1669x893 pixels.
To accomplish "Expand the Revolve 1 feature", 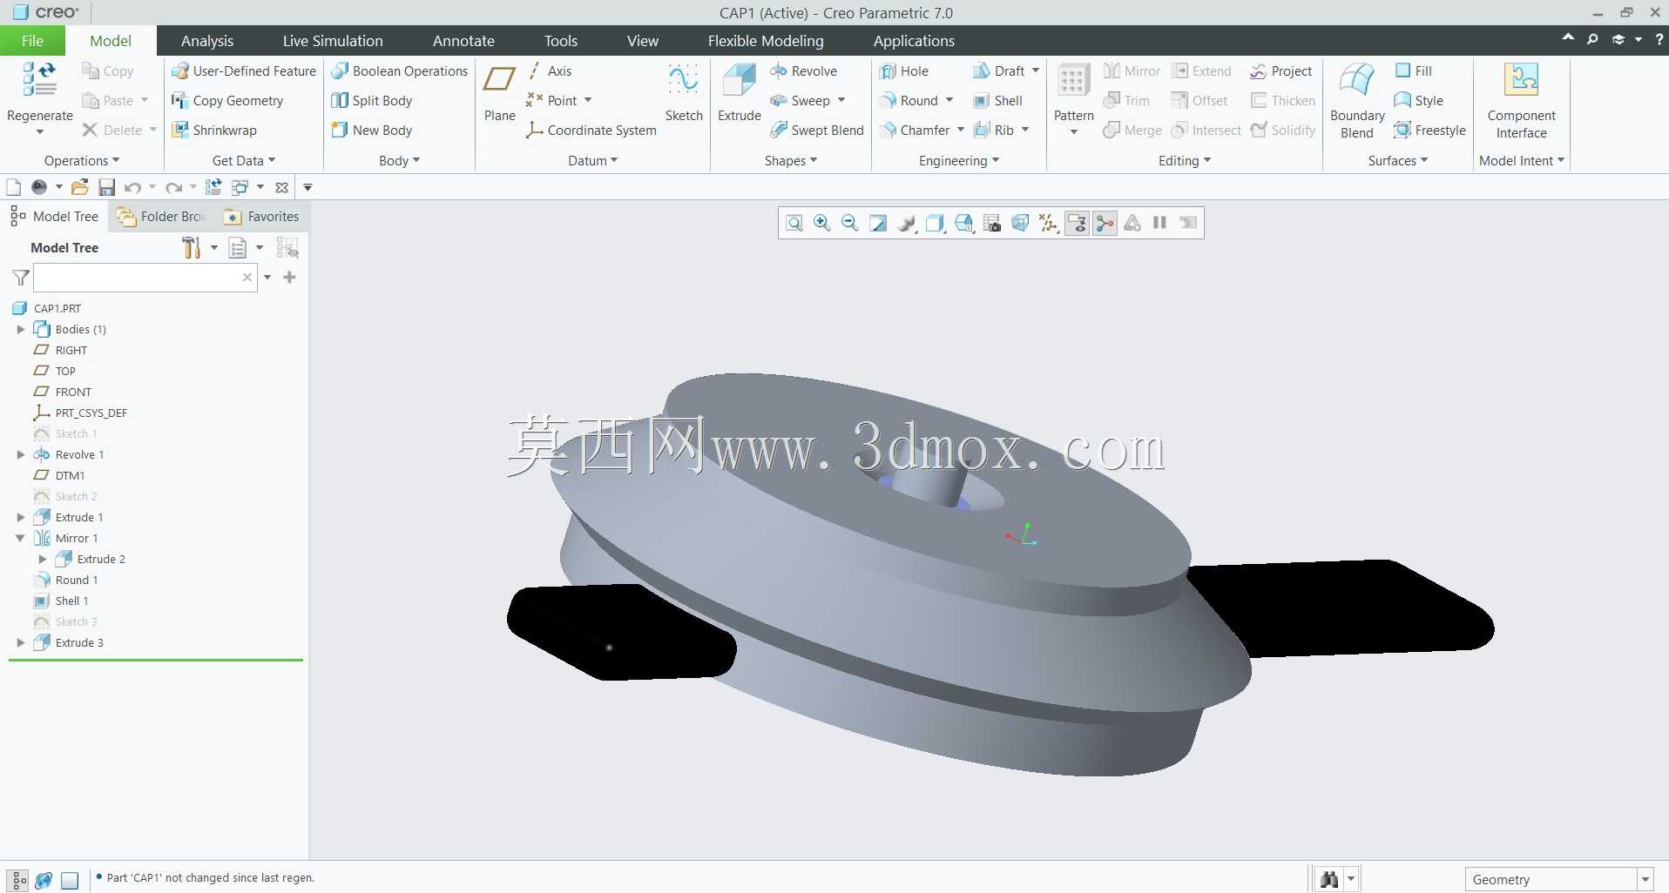I will [x=21, y=455].
